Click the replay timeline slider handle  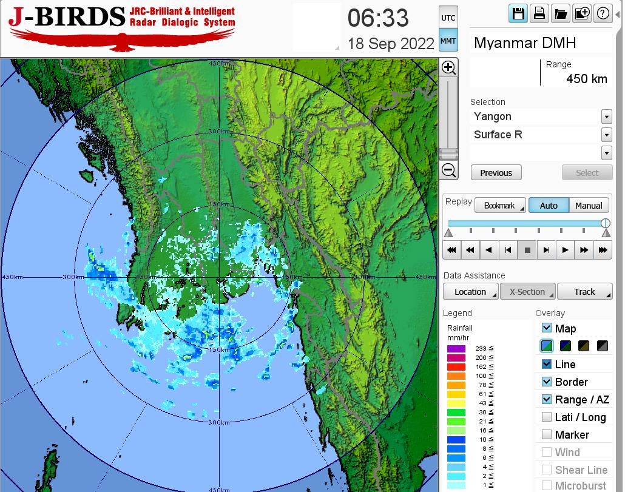click(x=605, y=223)
